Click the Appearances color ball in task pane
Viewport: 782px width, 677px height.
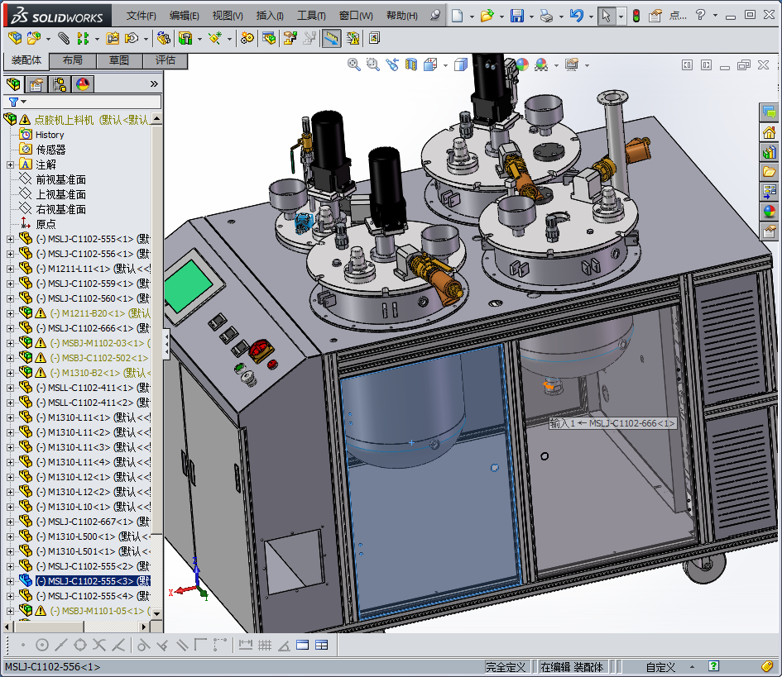point(770,212)
